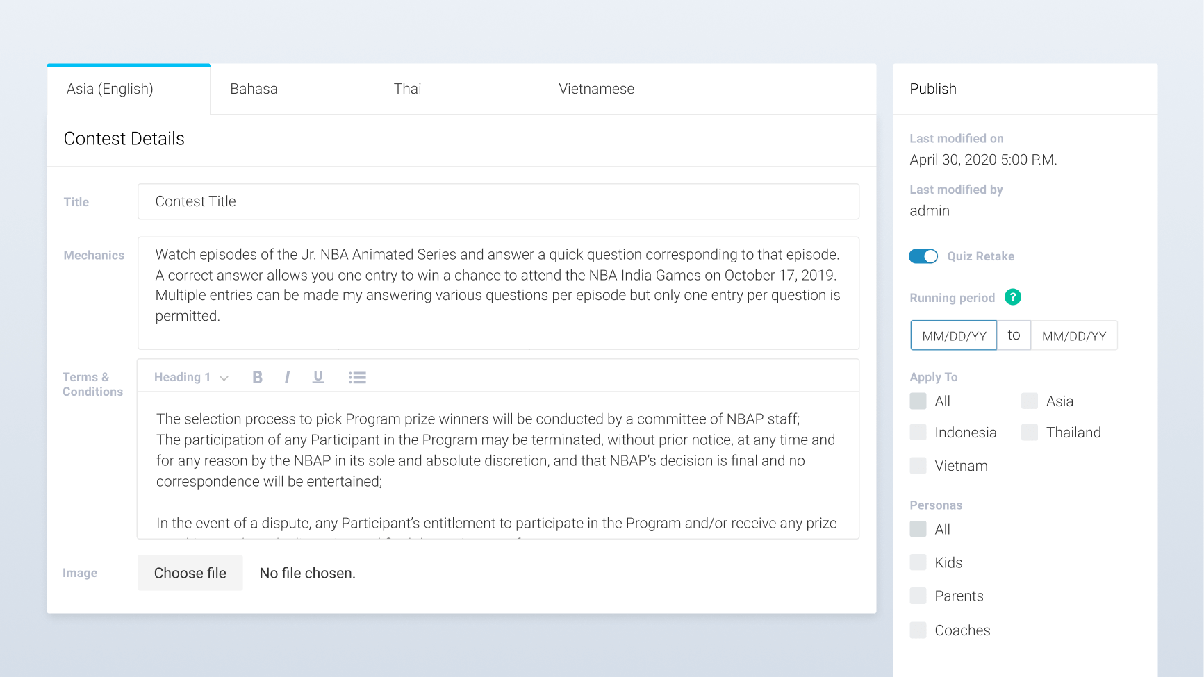Screen dimensions: 1204x677
Task: Select the Kids persona checkbox
Action: (x=918, y=562)
